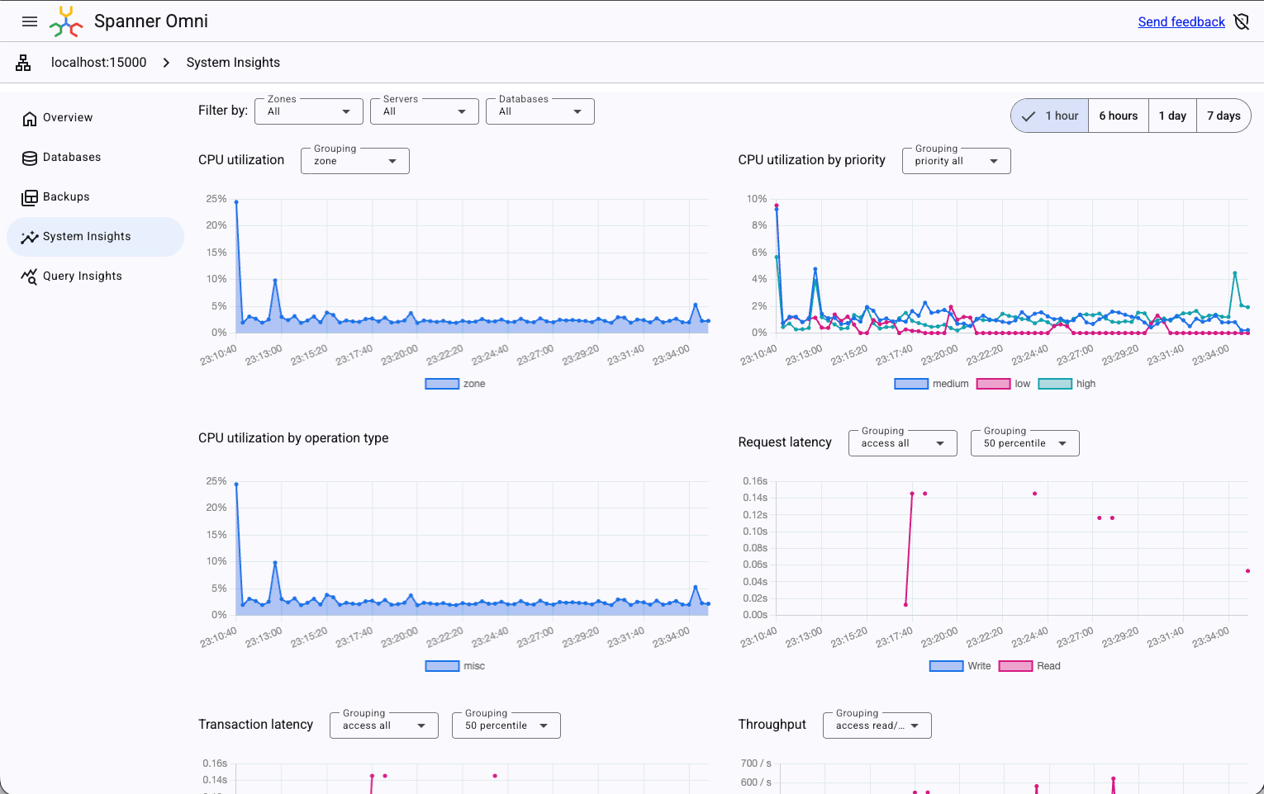Click the breadcrumb chevron after localhost:15000
1264x794 pixels.
(166, 63)
